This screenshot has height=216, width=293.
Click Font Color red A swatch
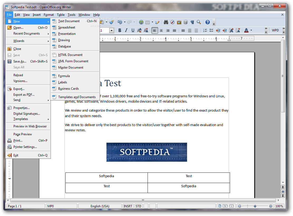coord(246,30)
